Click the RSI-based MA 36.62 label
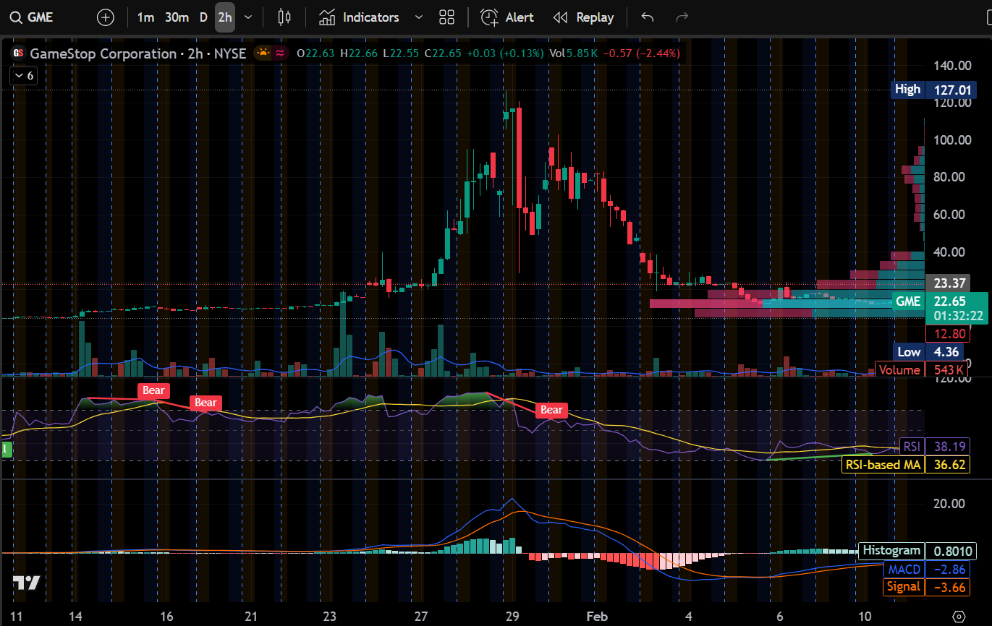992x626 pixels. [x=906, y=464]
